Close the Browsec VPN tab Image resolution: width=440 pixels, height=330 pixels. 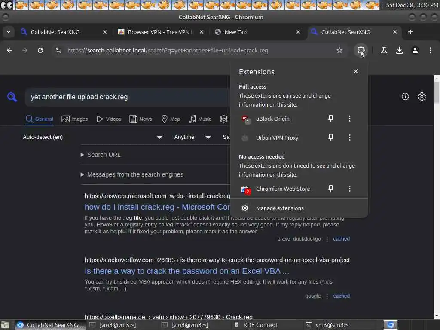pyautogui.click(x=202, y=32)
